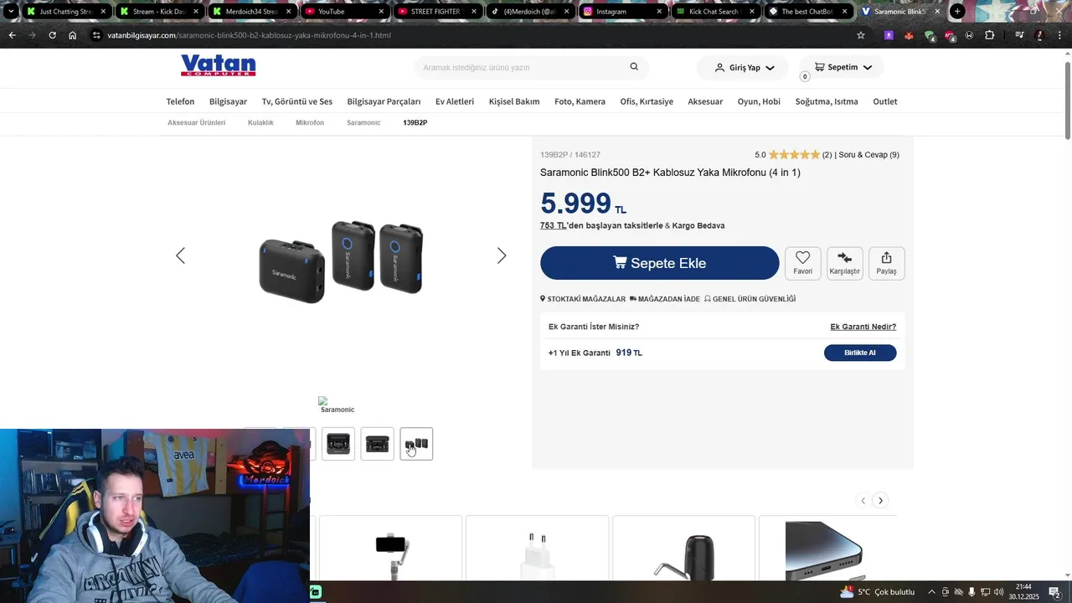The width and height of the screenshot is (1072, 603).
Task: Click the Birlikte Al warranty button
Action: [x=860, y=353]
